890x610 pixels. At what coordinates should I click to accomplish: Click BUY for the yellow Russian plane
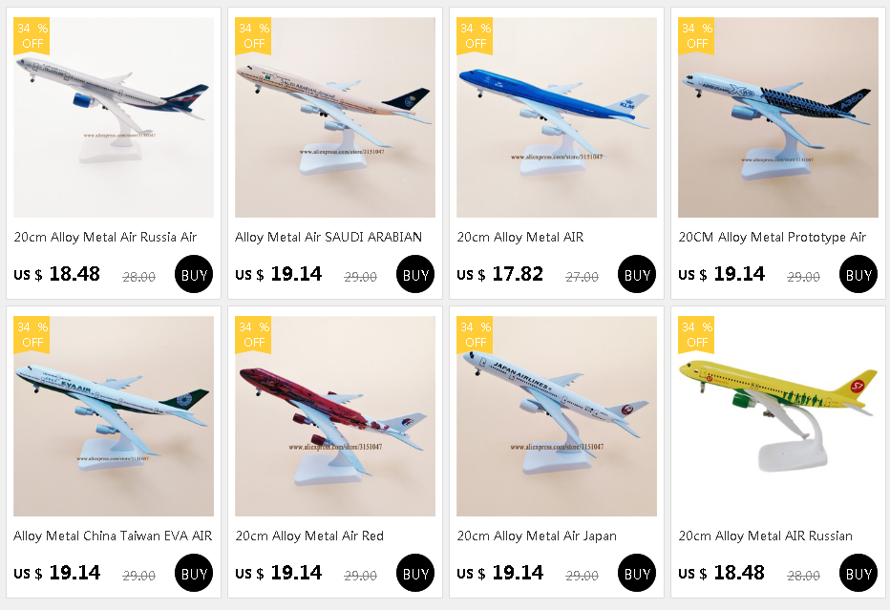858,574
